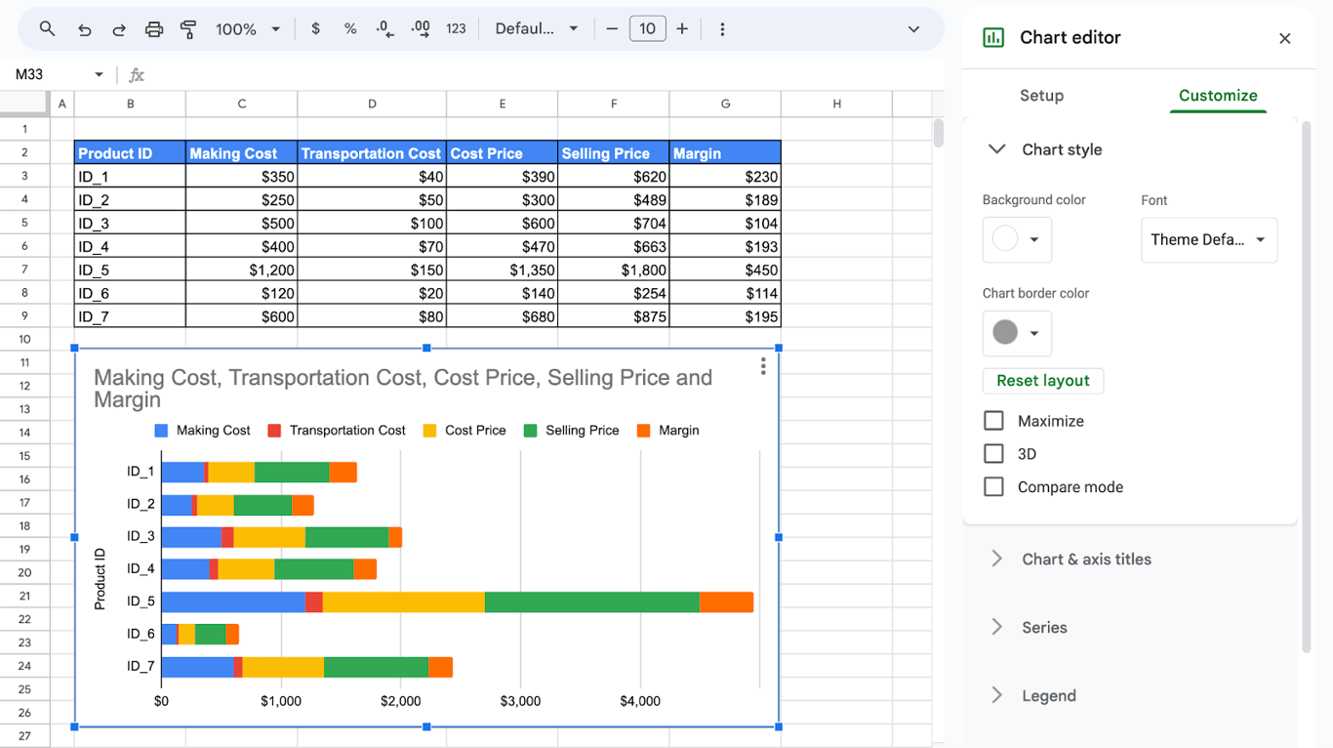Switch to the Setup tab
Screen dimensions: 1333x748
[x=1041, y=96]
